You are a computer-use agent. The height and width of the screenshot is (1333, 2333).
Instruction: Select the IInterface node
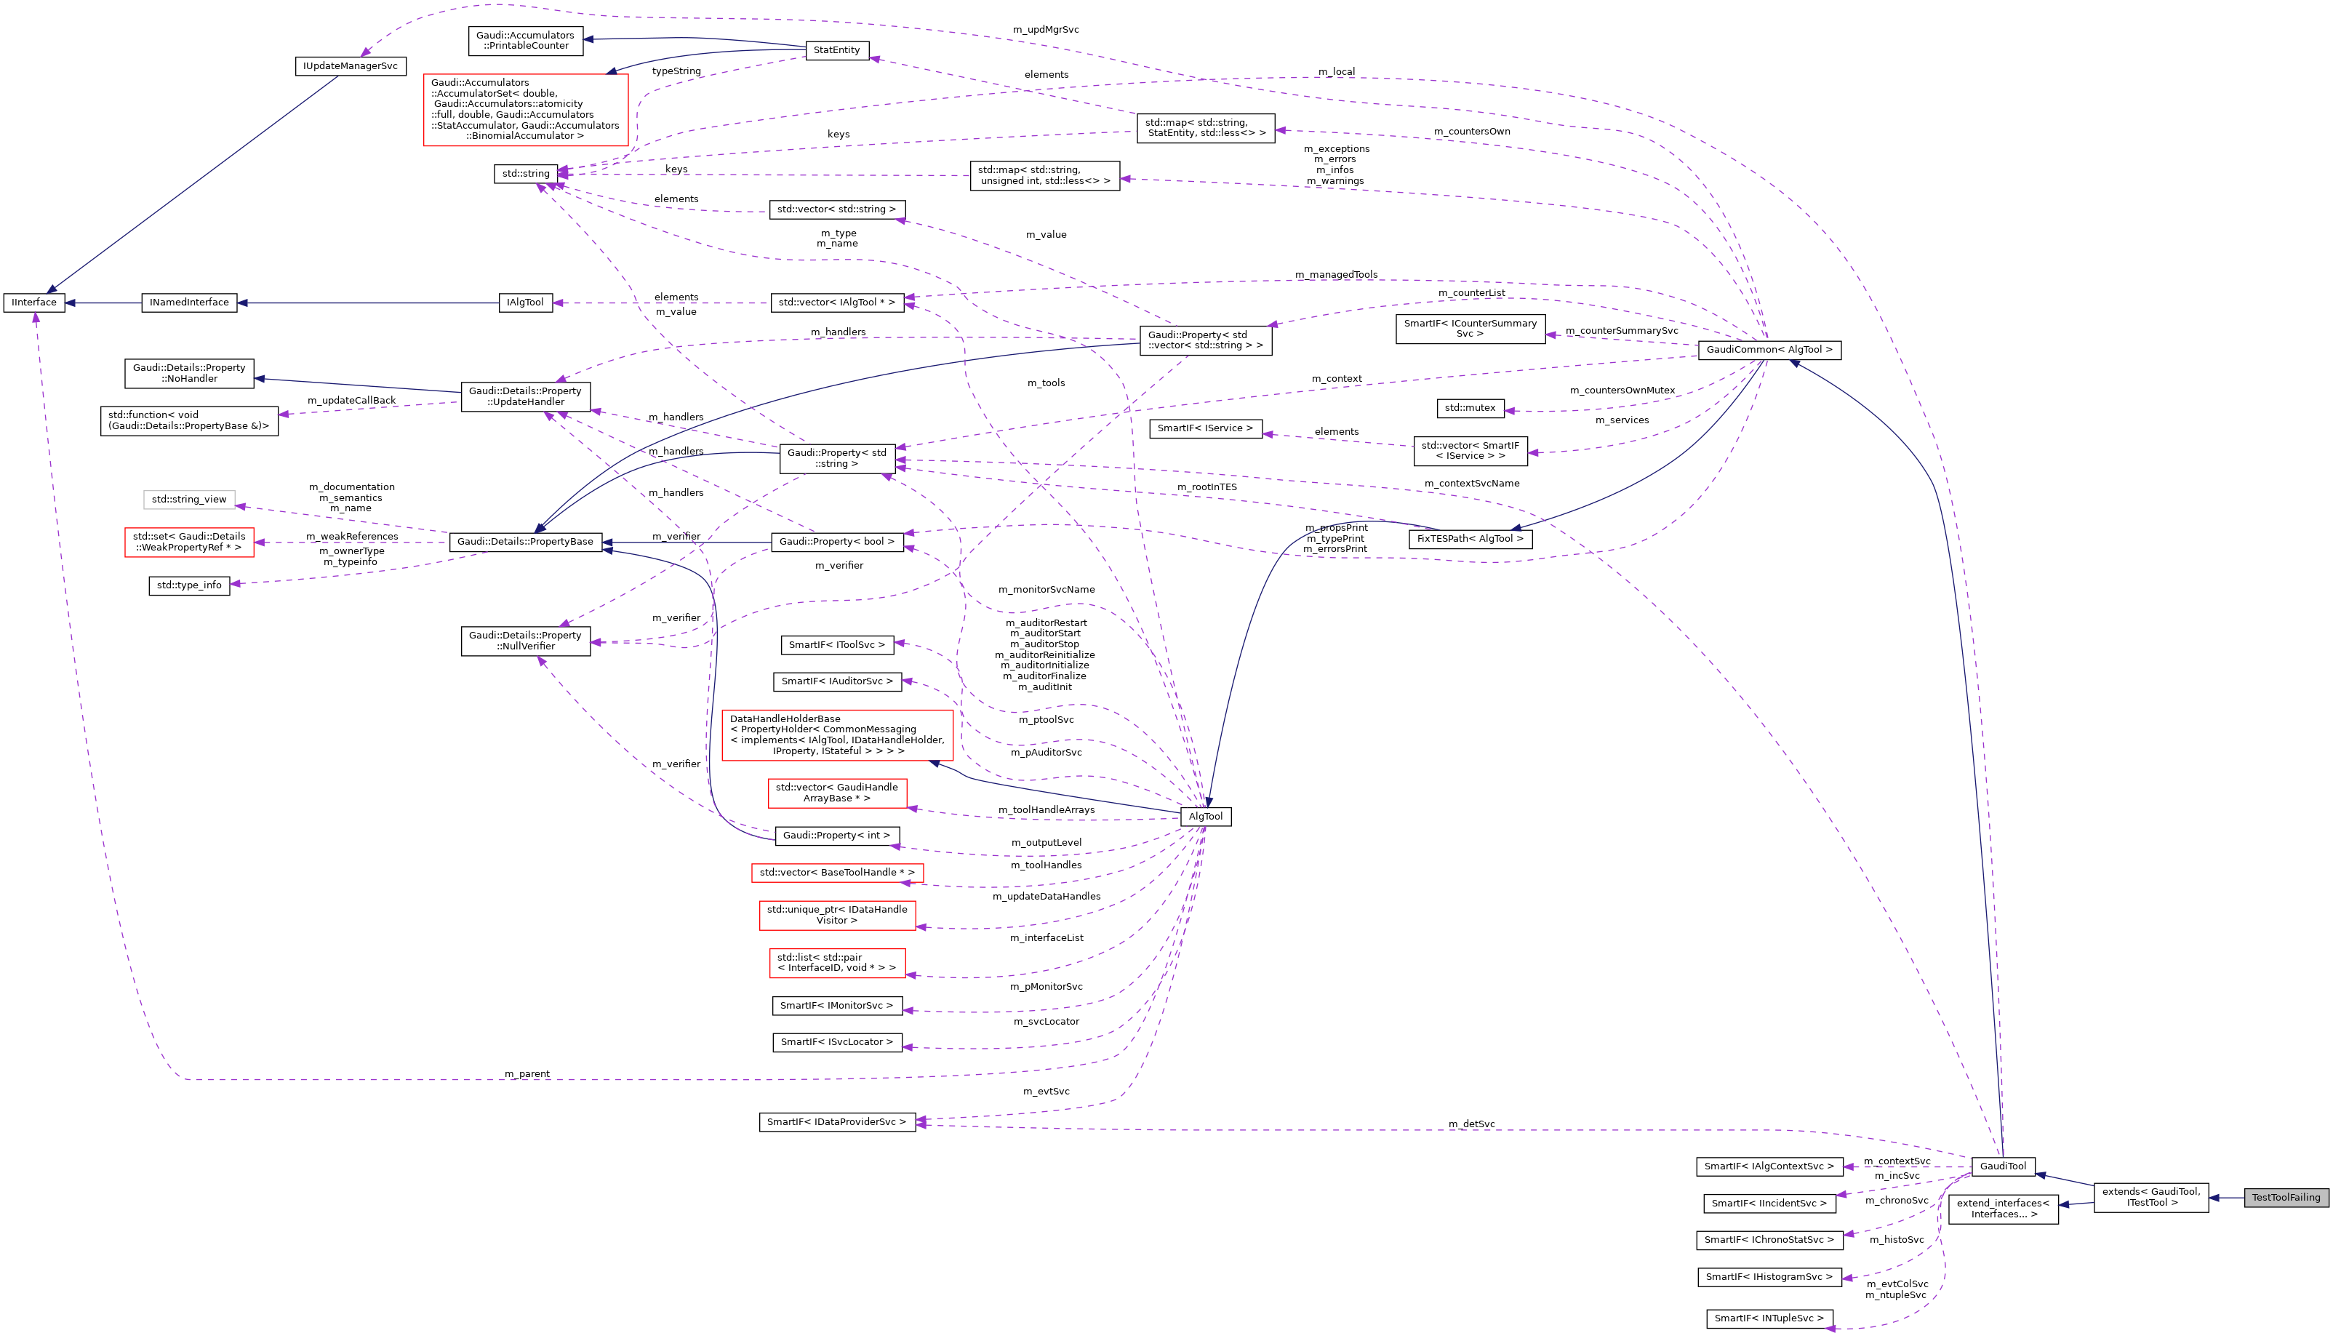(34, 302)
